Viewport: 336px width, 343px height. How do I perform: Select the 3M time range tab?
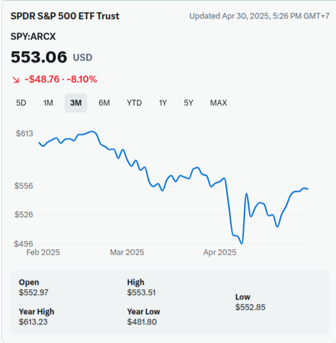[76, 103]
